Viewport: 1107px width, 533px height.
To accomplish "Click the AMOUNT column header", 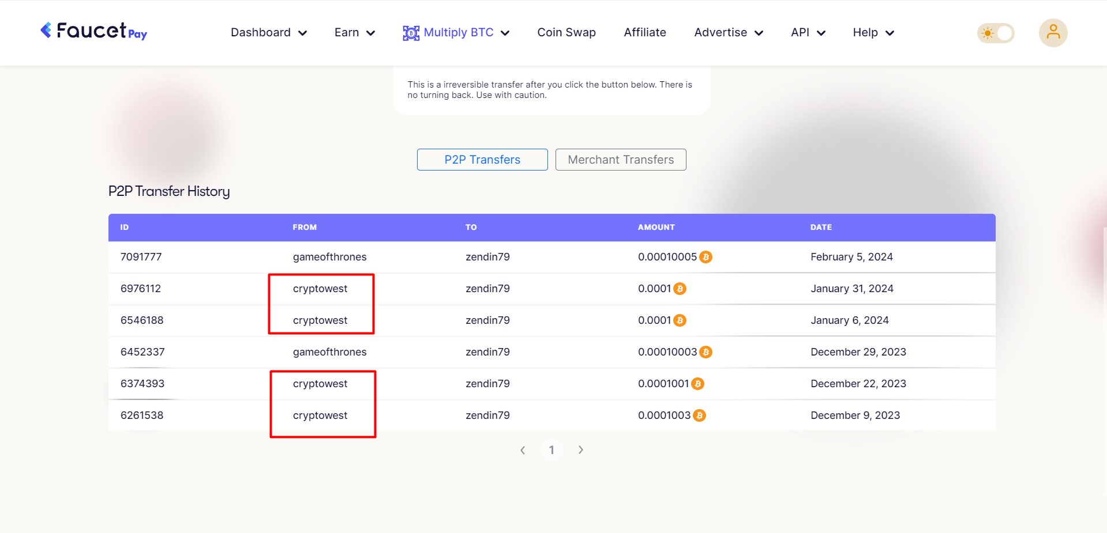I will pyautogui.click(x=656, y=227).
